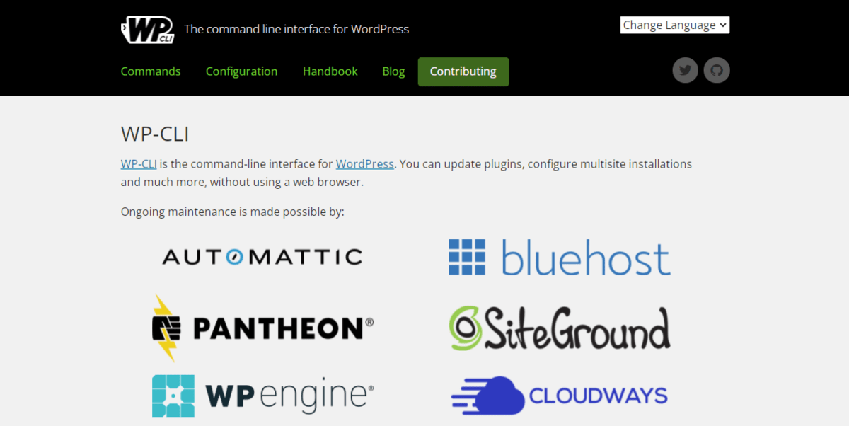Click the Automattic sponsor logo
Image resolution: width=849 pixels, height=426 pixels.
pyautogui.click(x=262, y=256)
